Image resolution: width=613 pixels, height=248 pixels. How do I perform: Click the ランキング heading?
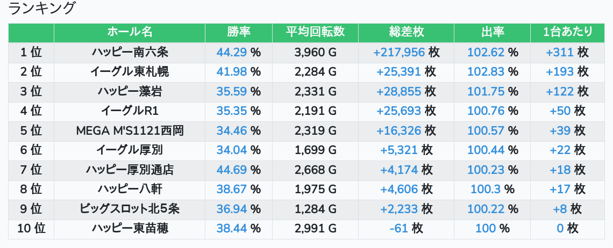tap(41, 9)
